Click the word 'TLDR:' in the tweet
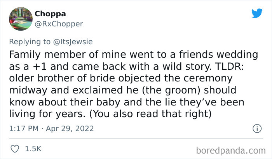The width and height of the screenshot is (272, 159). (x=229, y=66)
